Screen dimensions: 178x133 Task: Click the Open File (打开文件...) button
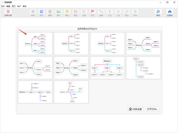(153, 109)
